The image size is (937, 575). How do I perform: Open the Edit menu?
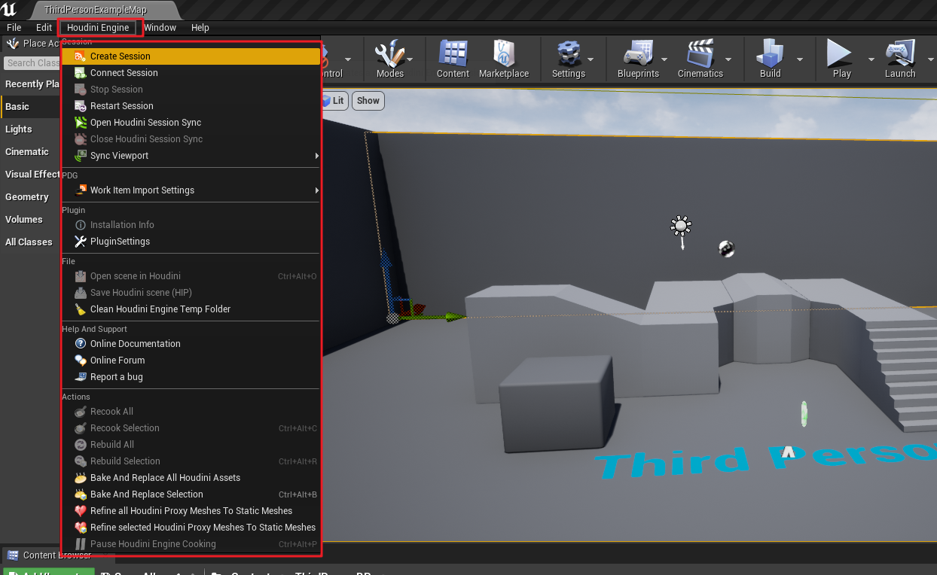[x=44, y=28]
